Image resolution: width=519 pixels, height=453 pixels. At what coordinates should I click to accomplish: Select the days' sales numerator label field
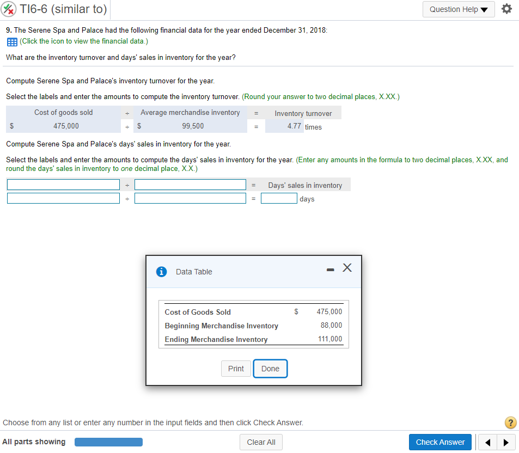coord(63,185)
